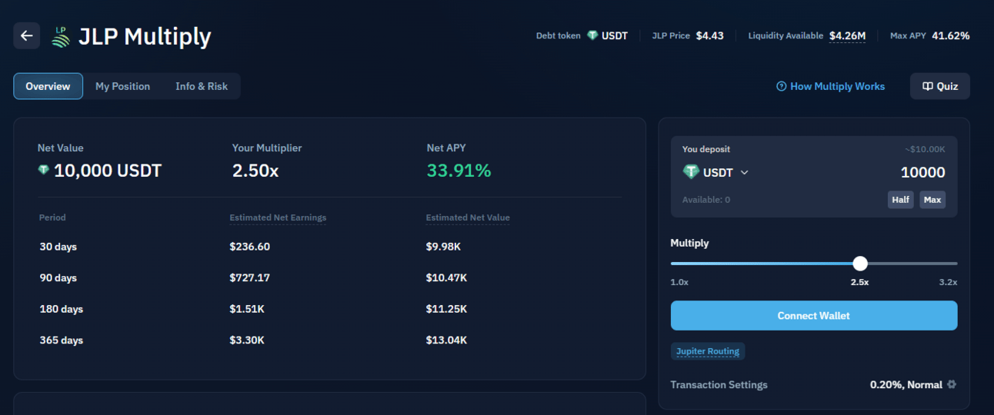994x415 pixels.
Task: Click the 365 days period row
Action: pyautogui.click(x=329, y=340)
